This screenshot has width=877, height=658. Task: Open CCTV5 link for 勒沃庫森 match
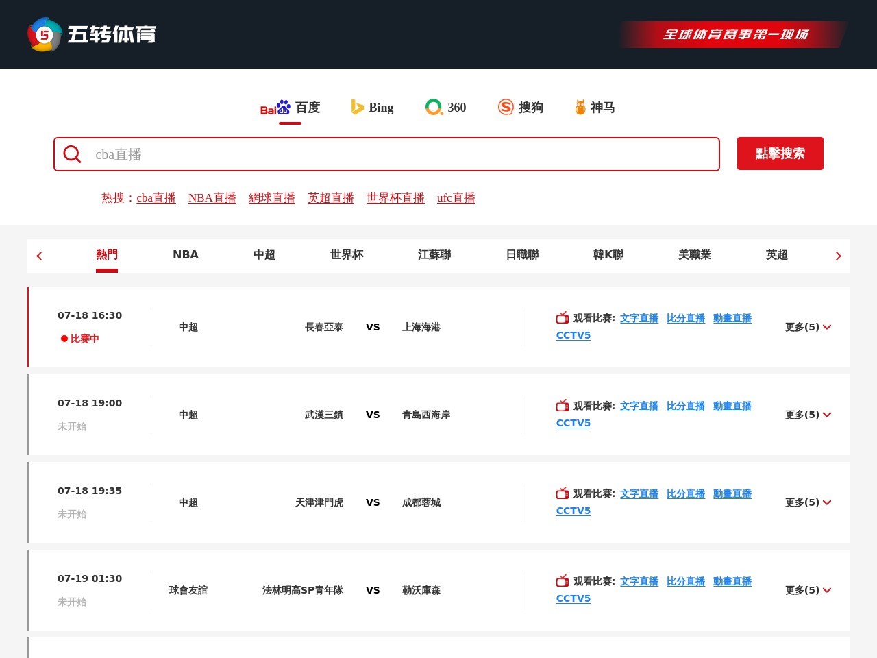coord(573,598)
